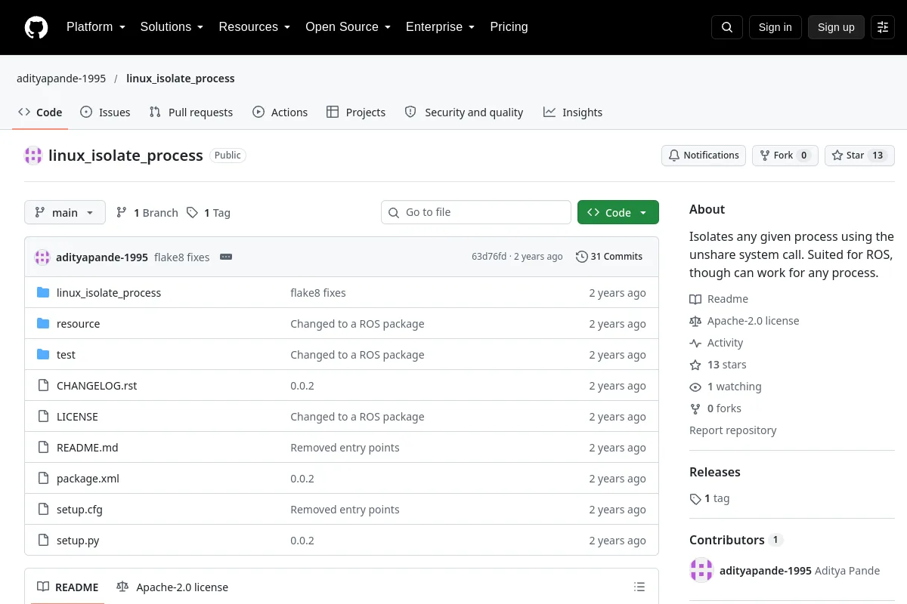Image resolution: width=907 pixels, height=604 pixels.
Task: View the 0 forks link
Action: (716, 408)
